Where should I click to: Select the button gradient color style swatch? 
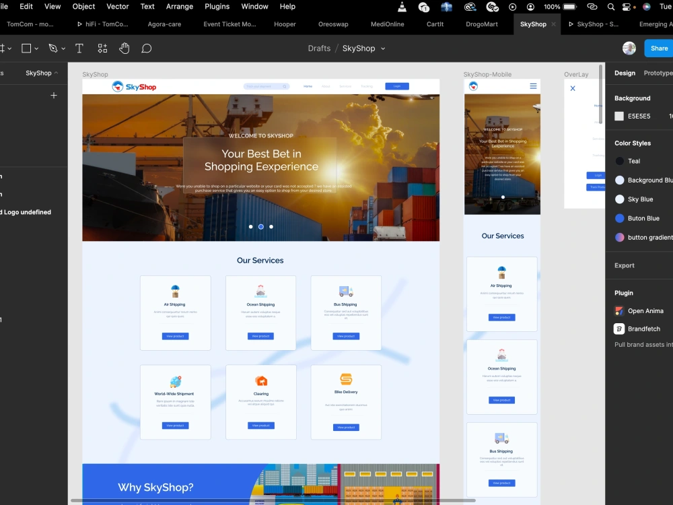(x=619, y=237)
